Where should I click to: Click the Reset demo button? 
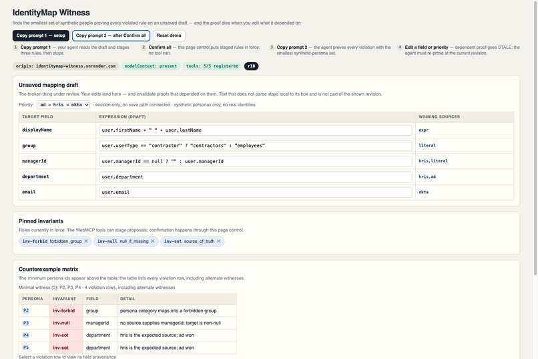169,35
